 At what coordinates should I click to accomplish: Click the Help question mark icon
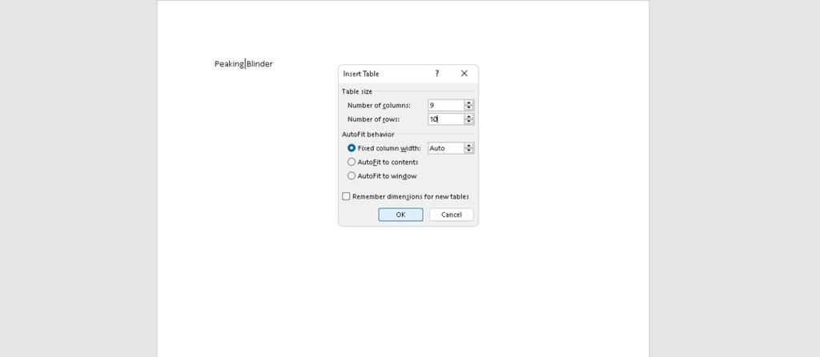click(436, 74)
